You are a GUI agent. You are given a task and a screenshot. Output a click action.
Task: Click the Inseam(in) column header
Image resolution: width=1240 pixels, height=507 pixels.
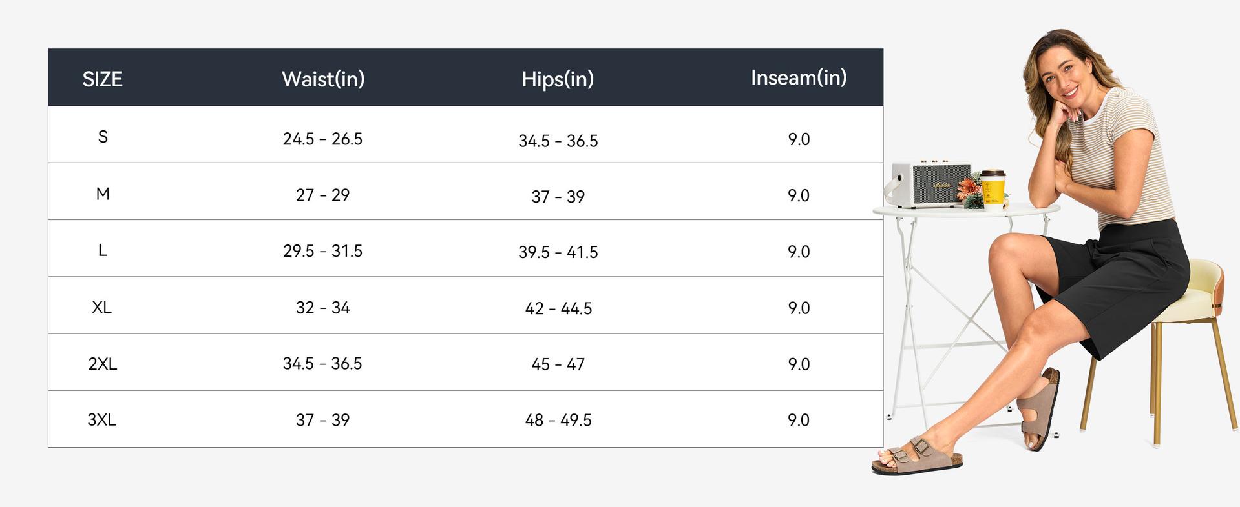click(799, 77)
